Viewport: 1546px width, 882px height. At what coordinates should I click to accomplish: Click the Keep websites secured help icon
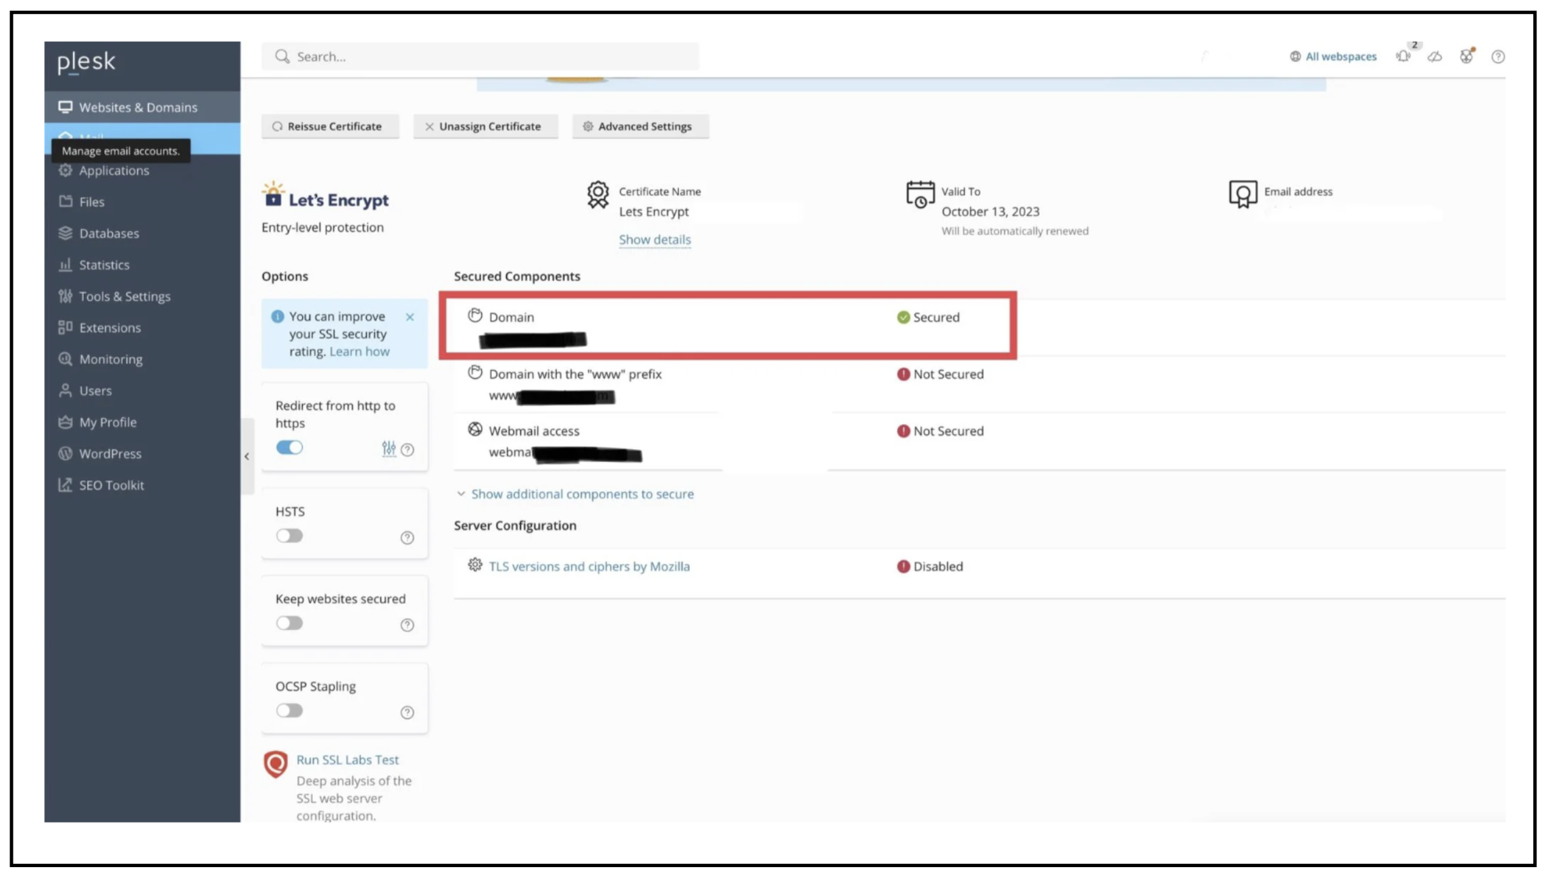[407, 625]
